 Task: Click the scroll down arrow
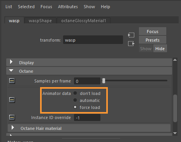(x=175, y=133)
